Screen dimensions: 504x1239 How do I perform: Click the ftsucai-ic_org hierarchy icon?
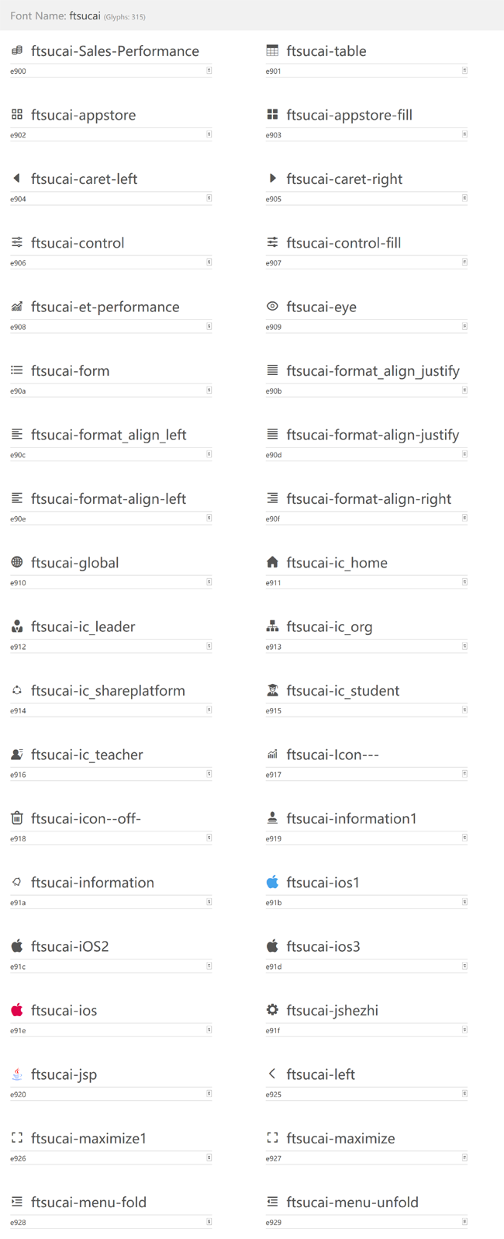pos(272,626)
